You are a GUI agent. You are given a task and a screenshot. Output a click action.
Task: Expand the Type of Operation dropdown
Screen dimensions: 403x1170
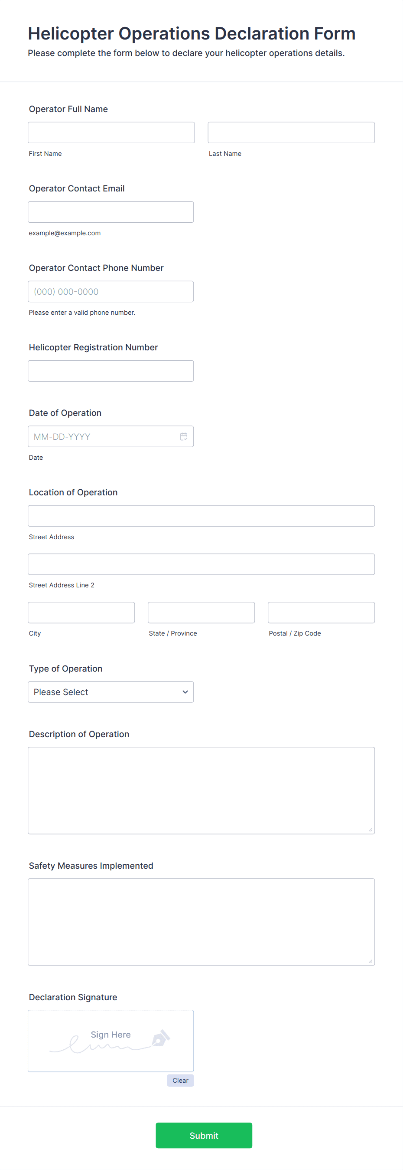point(110,692)
